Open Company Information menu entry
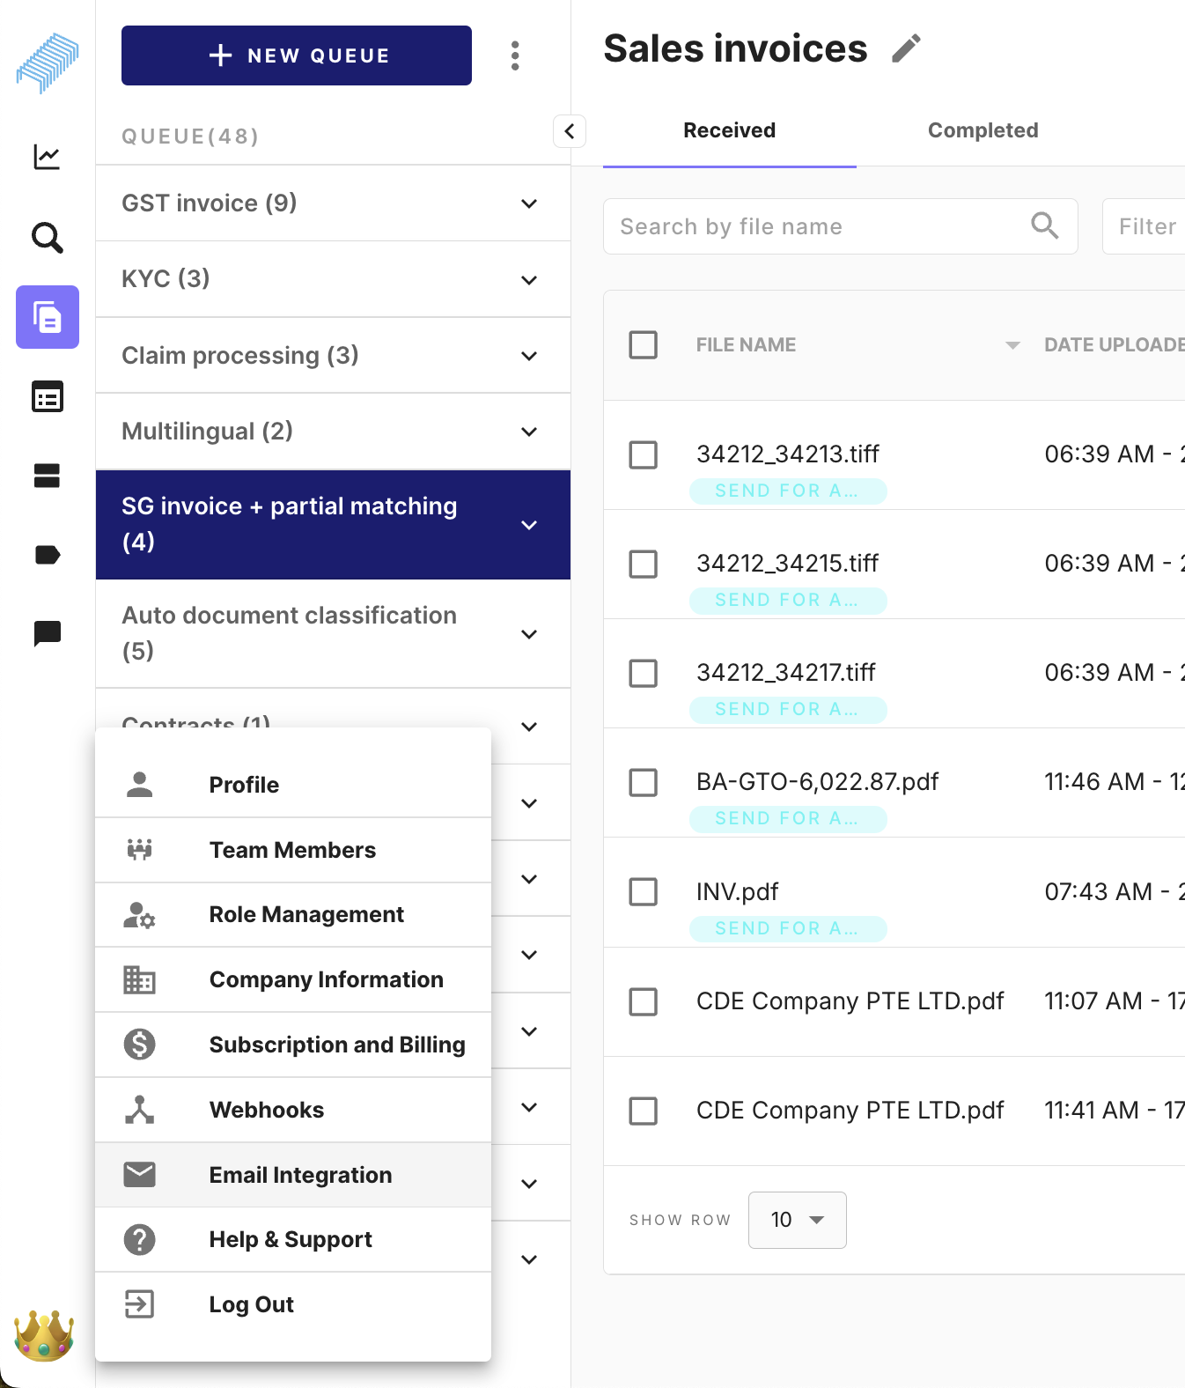 click(x=293, y=979)
